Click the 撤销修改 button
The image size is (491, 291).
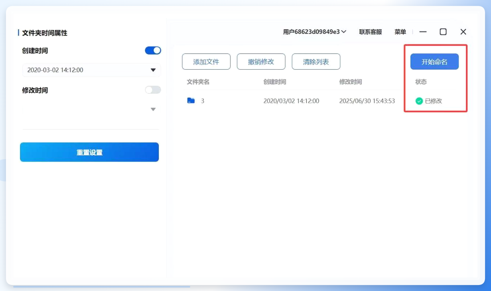click(x=261, y=62)
